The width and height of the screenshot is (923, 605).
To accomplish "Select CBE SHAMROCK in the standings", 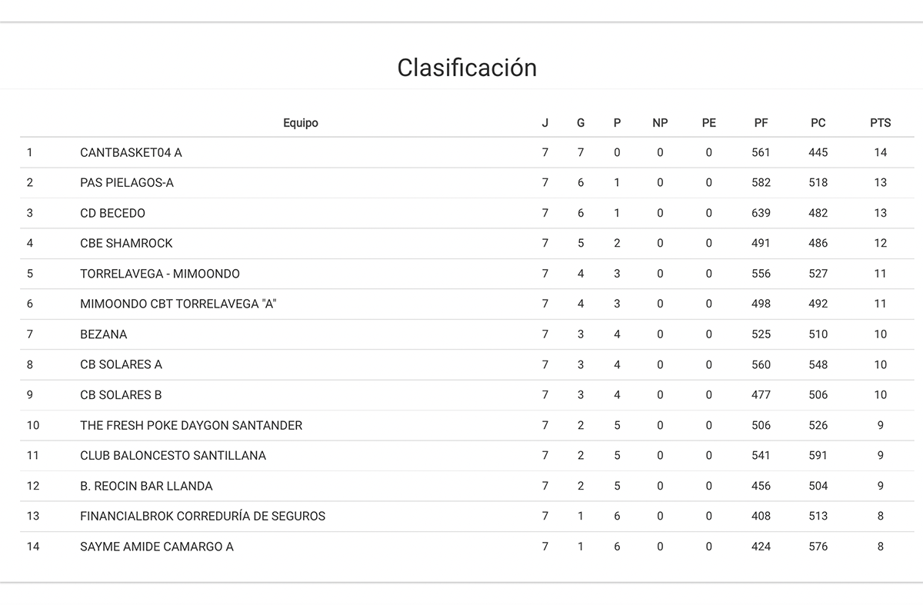I will pos(126,243).
